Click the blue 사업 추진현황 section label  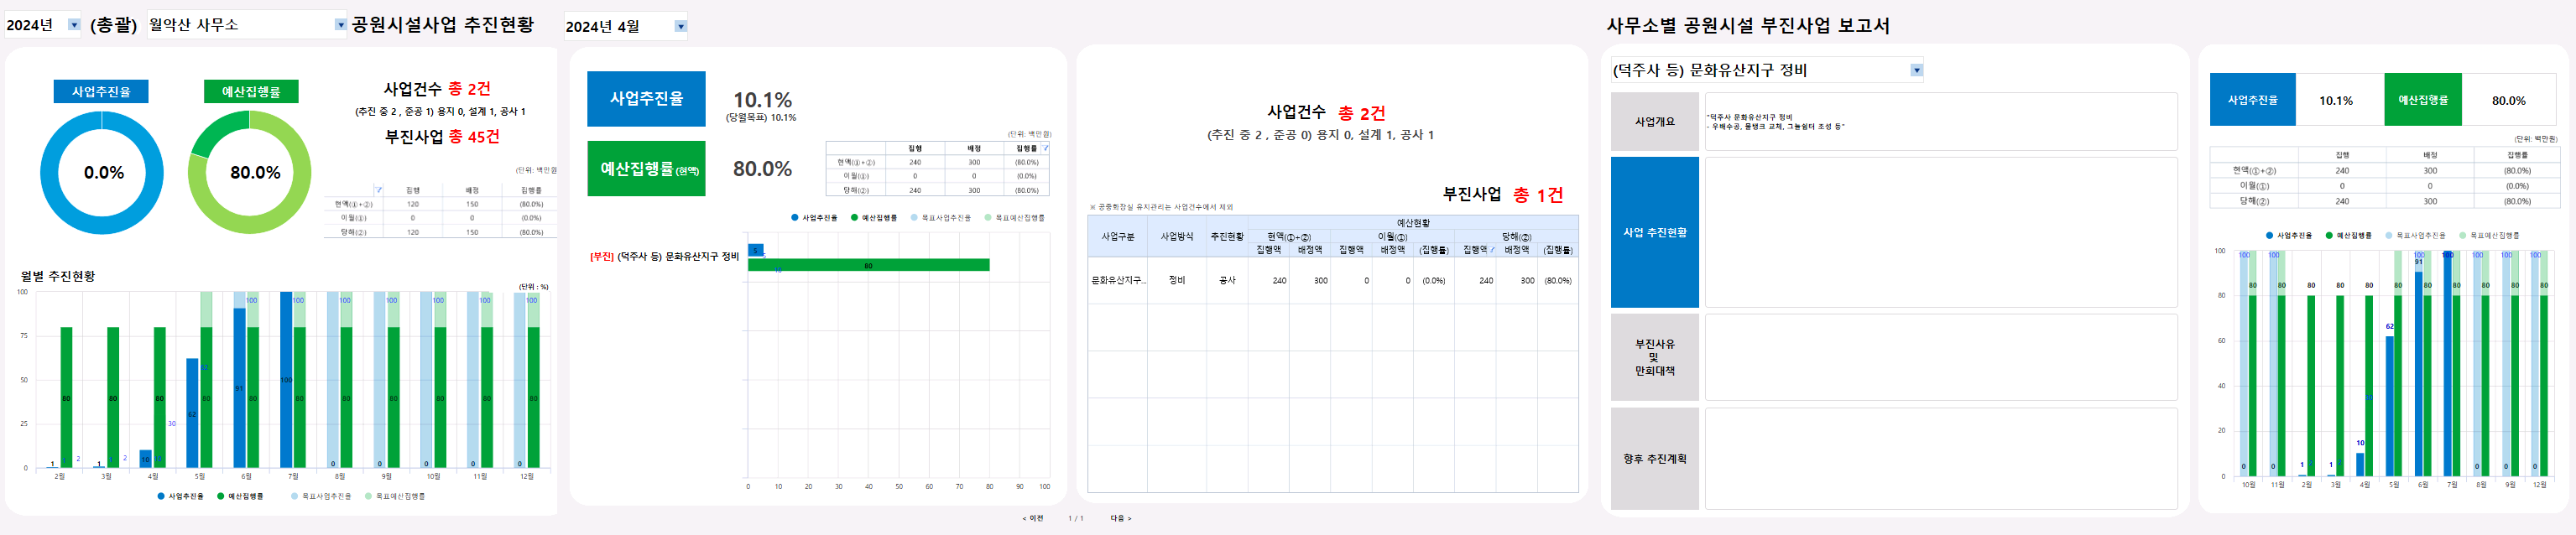click(1654, 232)
